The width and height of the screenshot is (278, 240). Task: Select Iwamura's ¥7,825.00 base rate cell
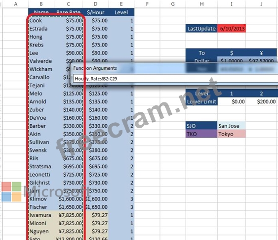pos(69,215)
